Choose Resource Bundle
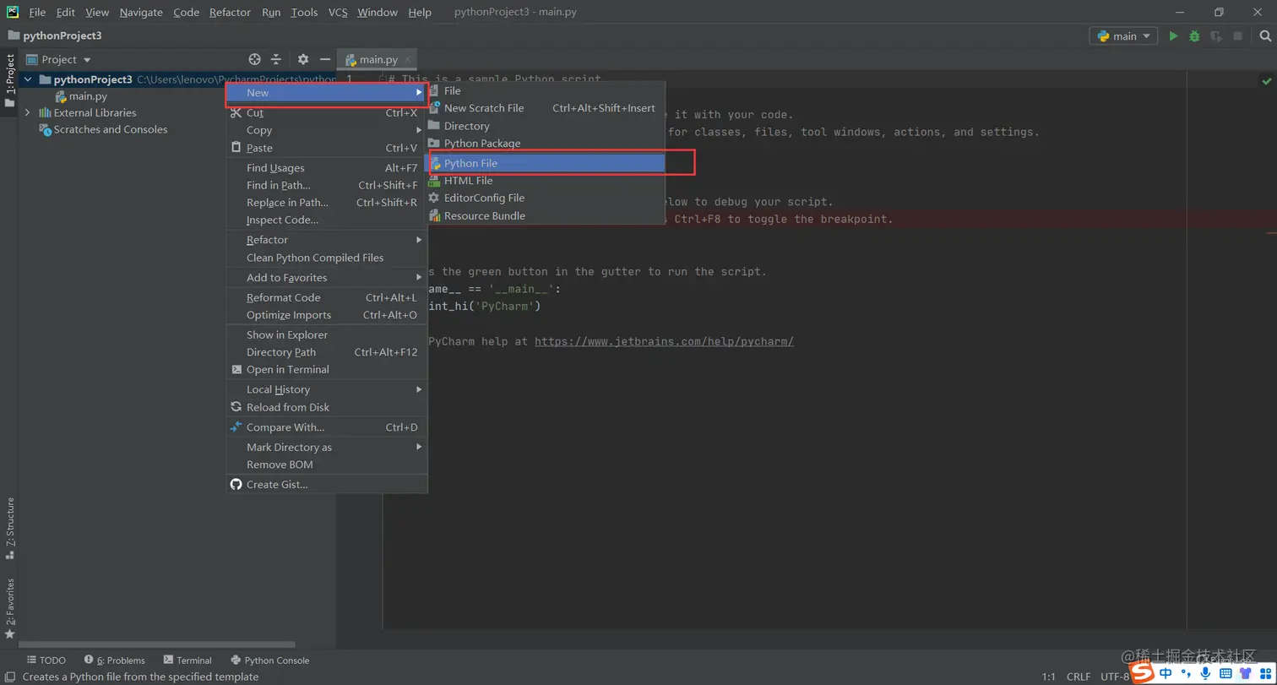Viewport: 1277px width, 685px height. (545, 215)
